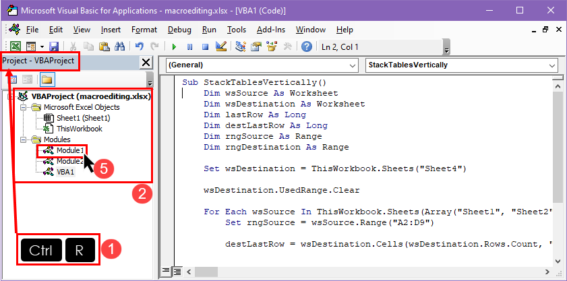Click the vertical scrollbar up arrow
This screenshot has height=281, width=567.
click(x=557, y=85)
